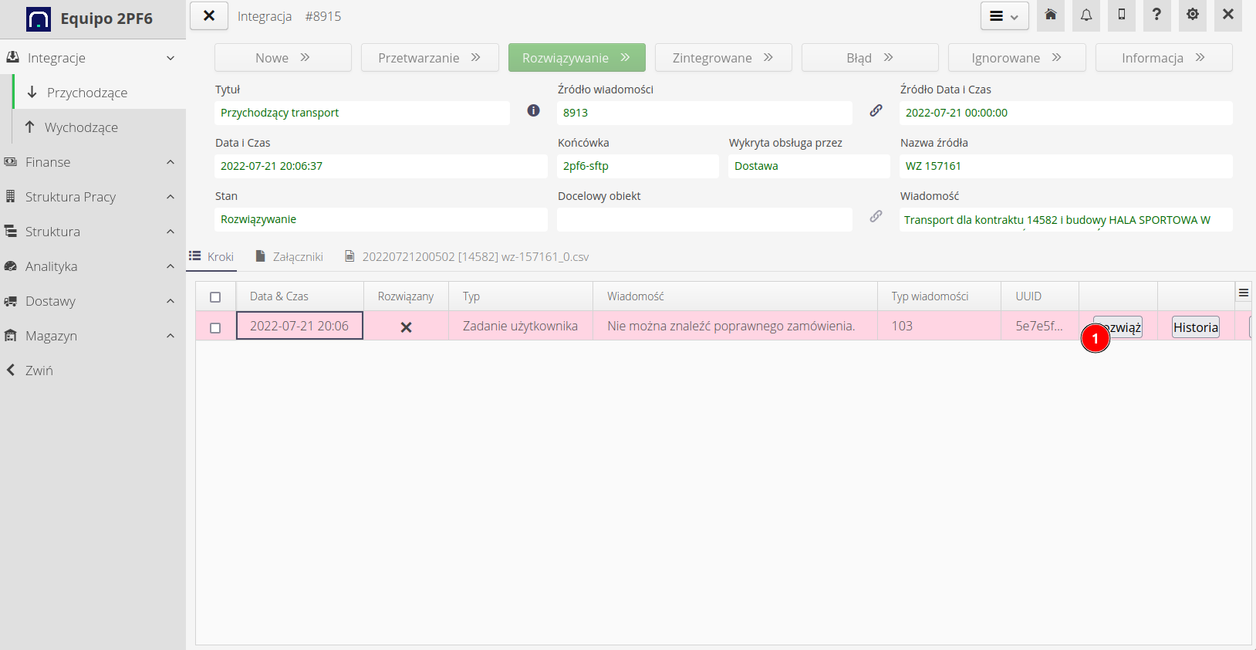Screen dimensions: 1256x650
Task: Open table column menu icon
Action: pyautogui.click(x=1244, y=293)
